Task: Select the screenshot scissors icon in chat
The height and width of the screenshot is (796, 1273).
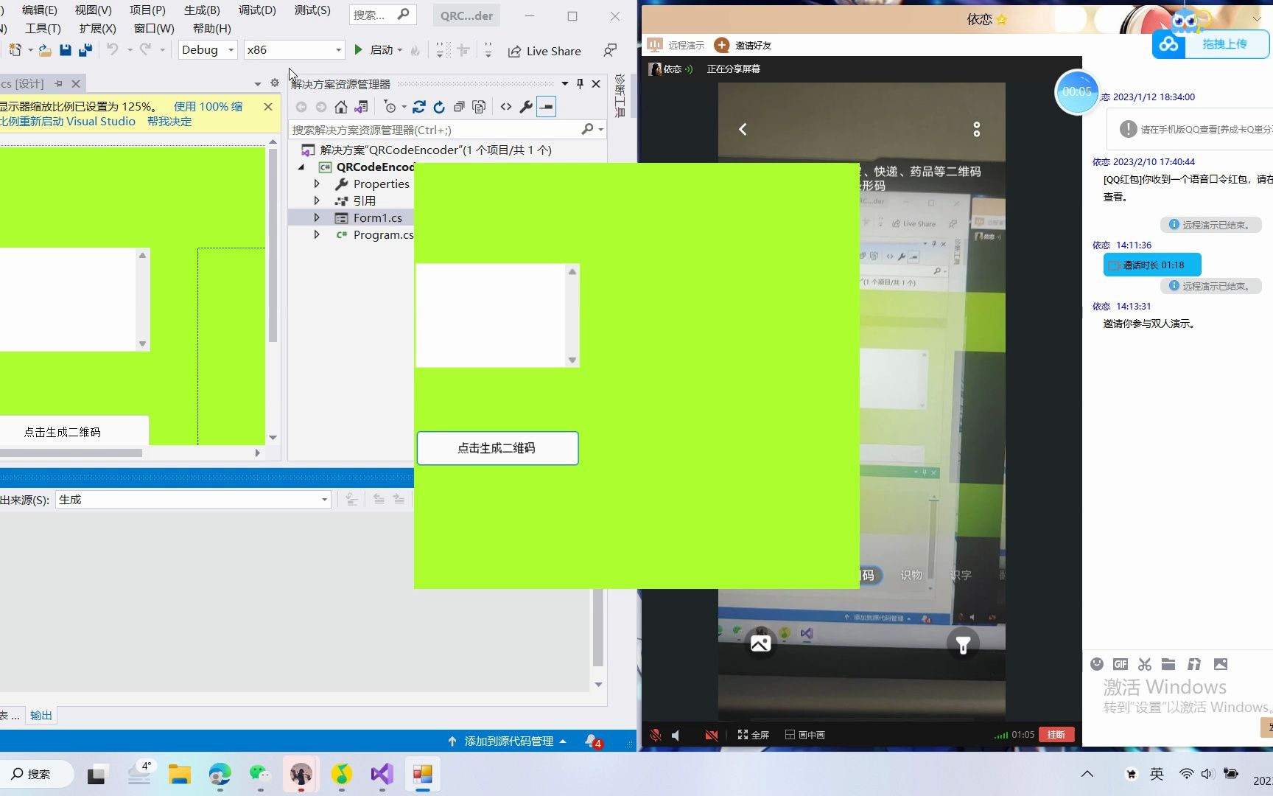Action: click(1144, 663)
